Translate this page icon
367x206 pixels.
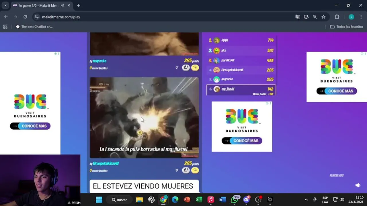298,17
